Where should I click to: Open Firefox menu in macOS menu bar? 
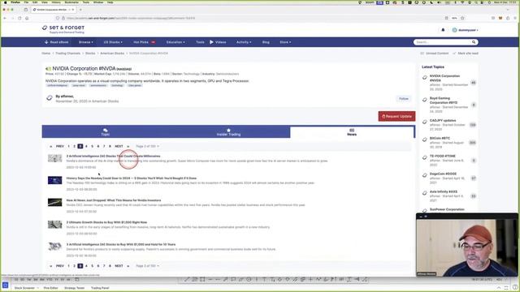pos(15,2)
